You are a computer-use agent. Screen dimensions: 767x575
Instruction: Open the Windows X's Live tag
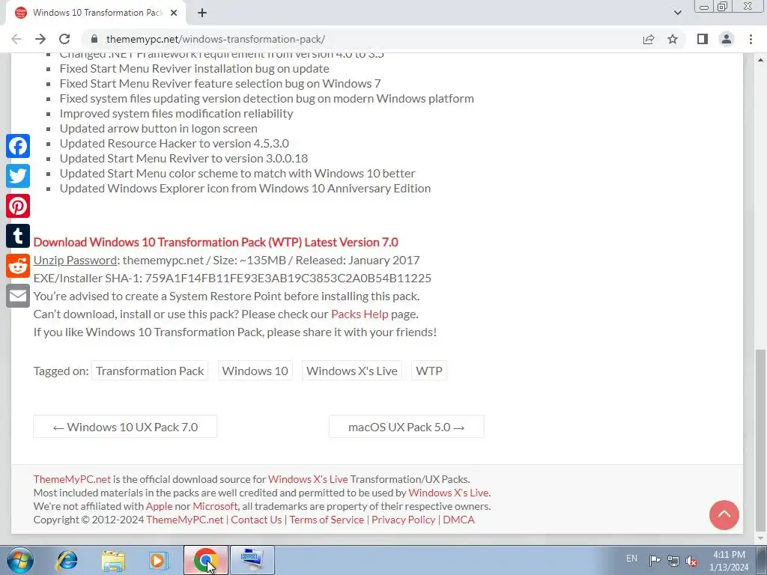[352, 371]
